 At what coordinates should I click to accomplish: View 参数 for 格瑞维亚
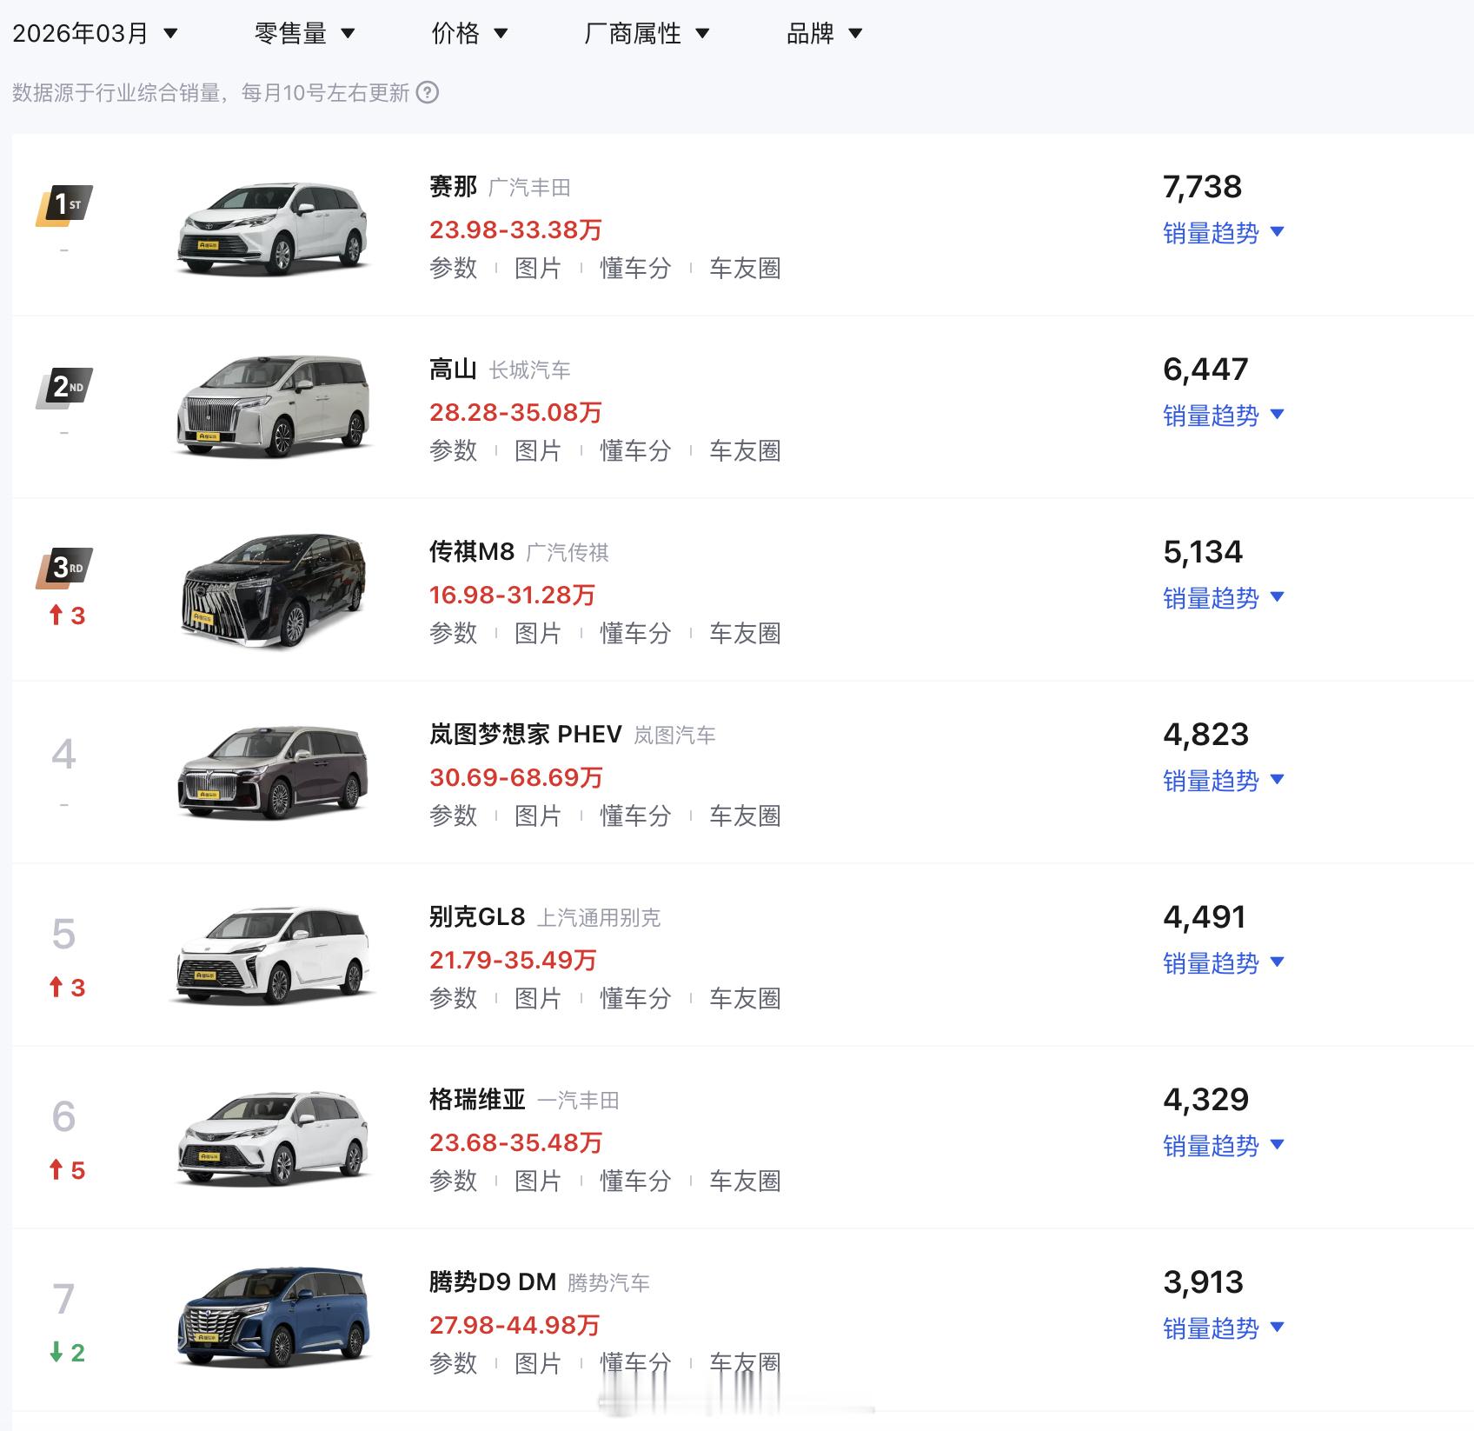click(454, 1181)
